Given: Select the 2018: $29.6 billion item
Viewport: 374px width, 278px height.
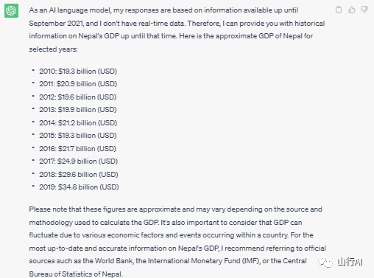Looking at the screenshot, I should pos(79,175).
